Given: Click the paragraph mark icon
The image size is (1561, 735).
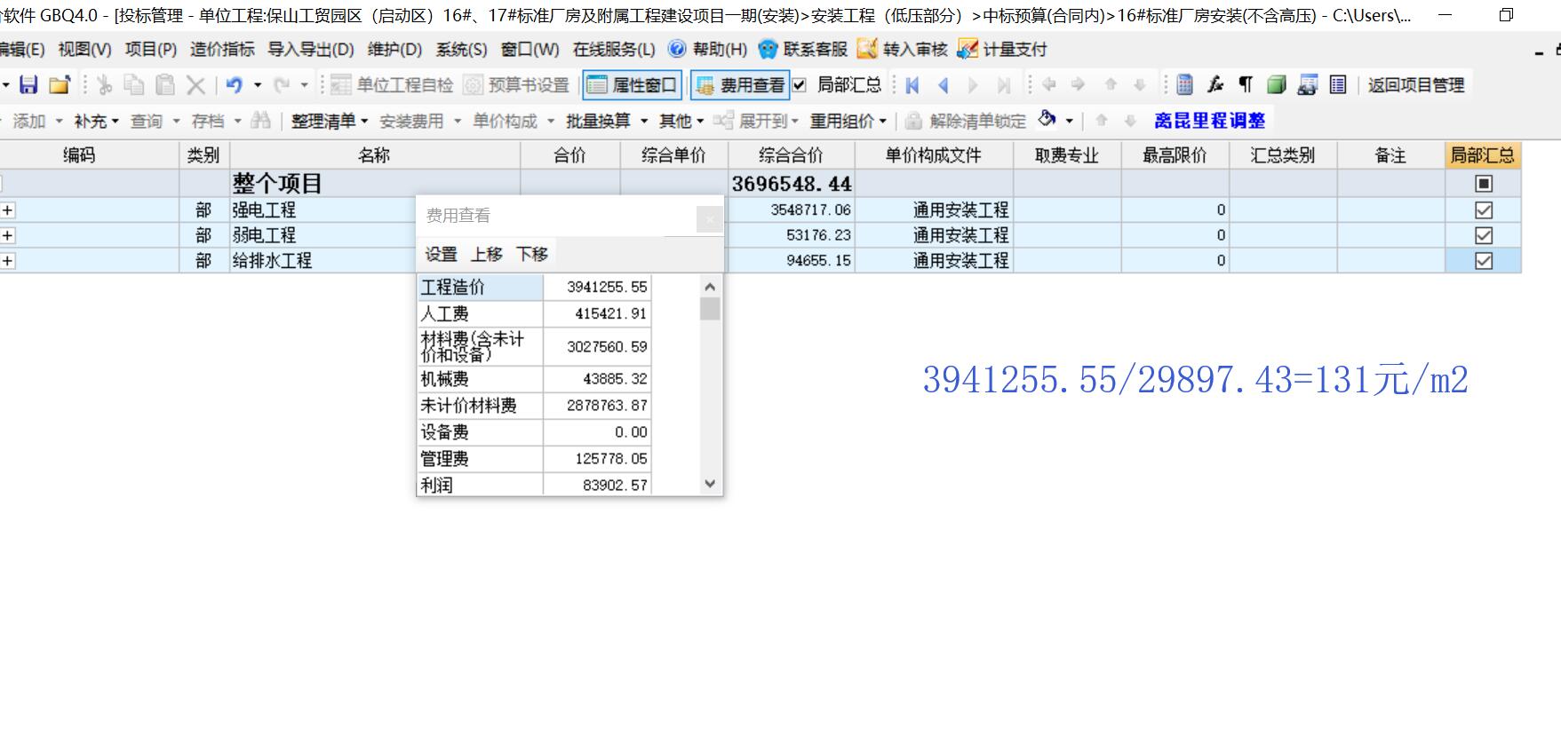Looking at the screenshot, I should 1246,85.
